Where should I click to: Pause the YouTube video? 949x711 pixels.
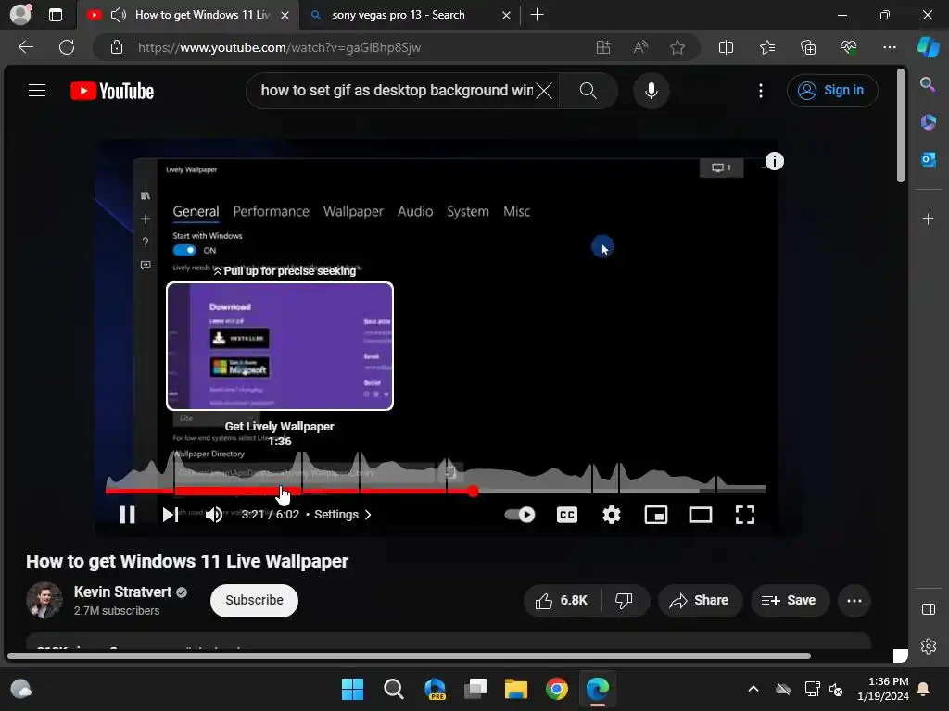(127, 515)
